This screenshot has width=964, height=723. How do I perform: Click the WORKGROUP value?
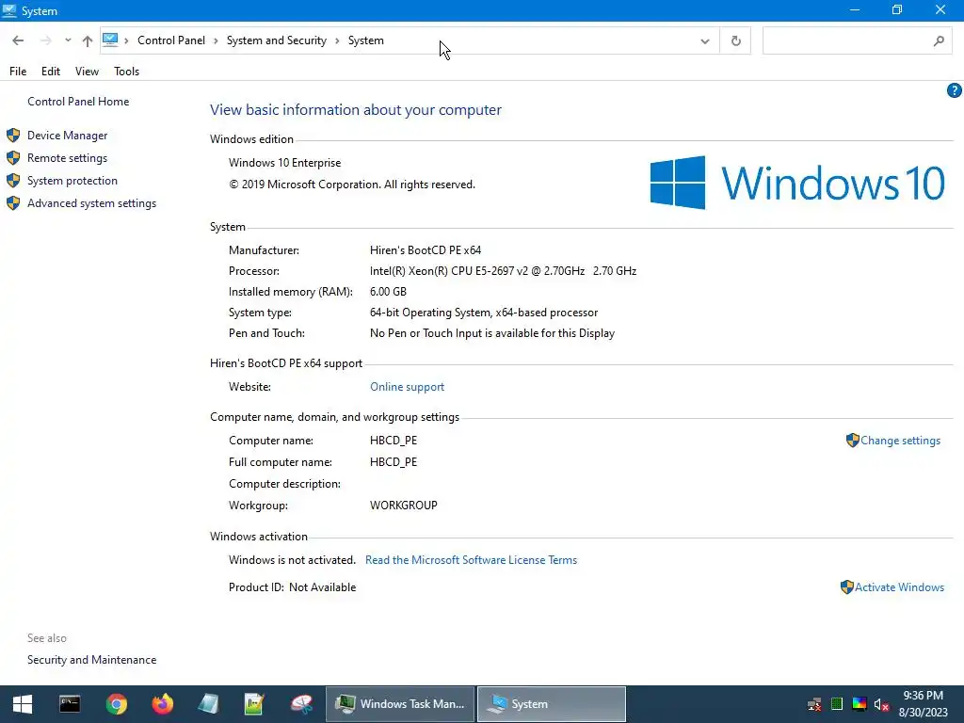click(403, 506)
